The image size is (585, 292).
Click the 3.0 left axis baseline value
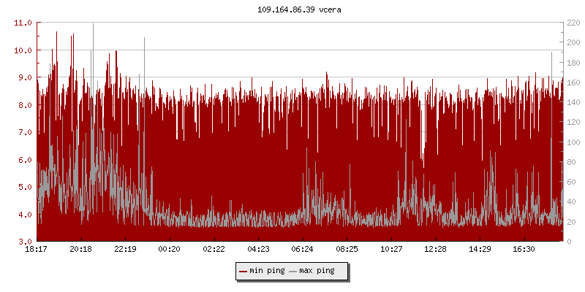(25, 242)
